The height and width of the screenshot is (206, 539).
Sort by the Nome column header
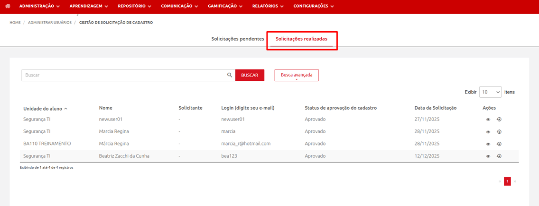tap(105, 108)
